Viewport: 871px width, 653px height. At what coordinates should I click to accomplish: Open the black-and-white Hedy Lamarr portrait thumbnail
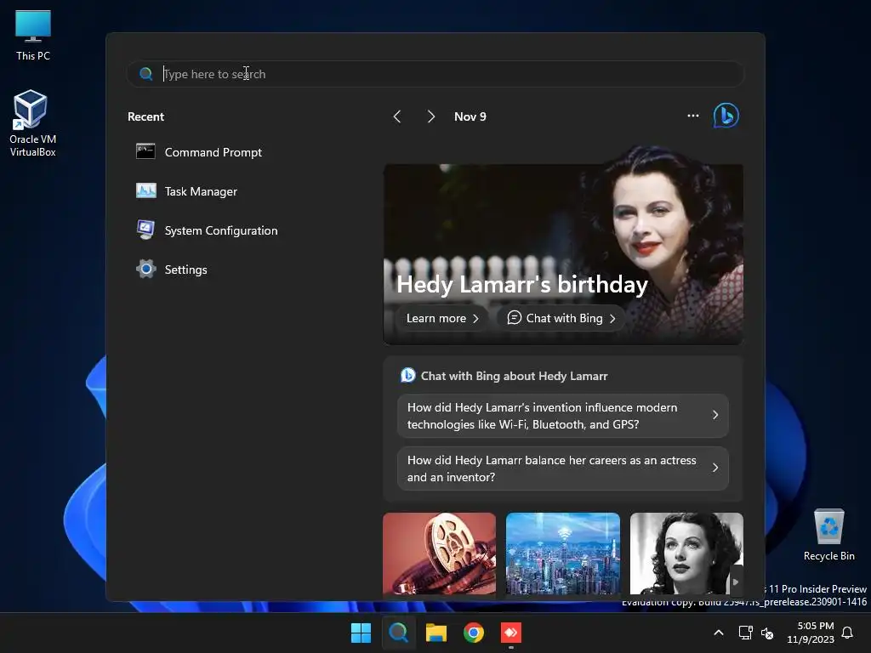tap(686, 554)
